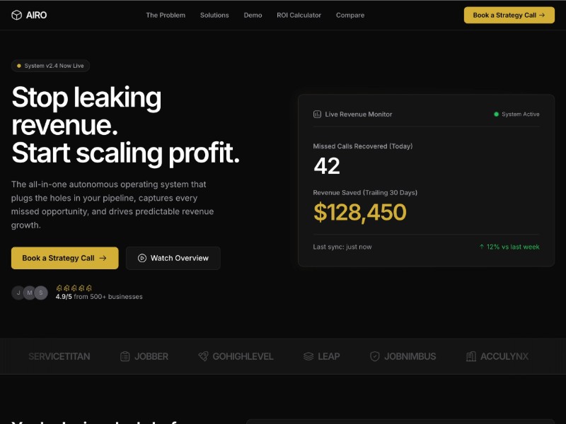
Task: Click the System v2.4 Now Live badge
Action: pyautogui.click(x=50, y=65)
